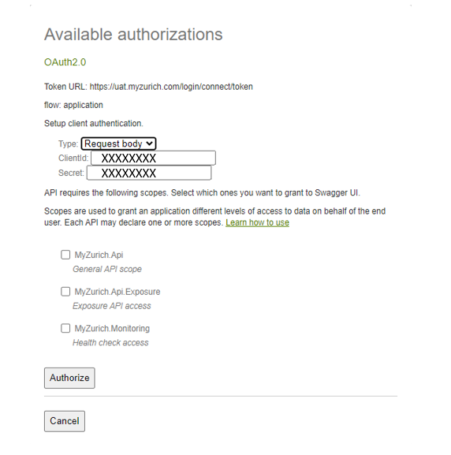
Task: Check the MyZurich.Monitoring scope checkbox
Action: coord(65,329)
